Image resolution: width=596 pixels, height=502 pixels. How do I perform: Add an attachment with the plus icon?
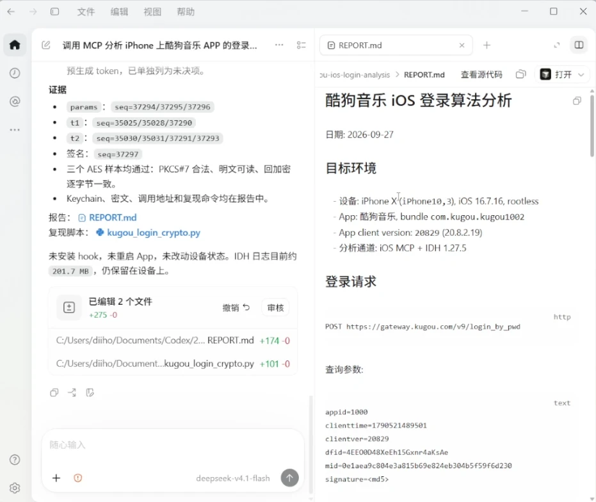(x=56, y=478)
